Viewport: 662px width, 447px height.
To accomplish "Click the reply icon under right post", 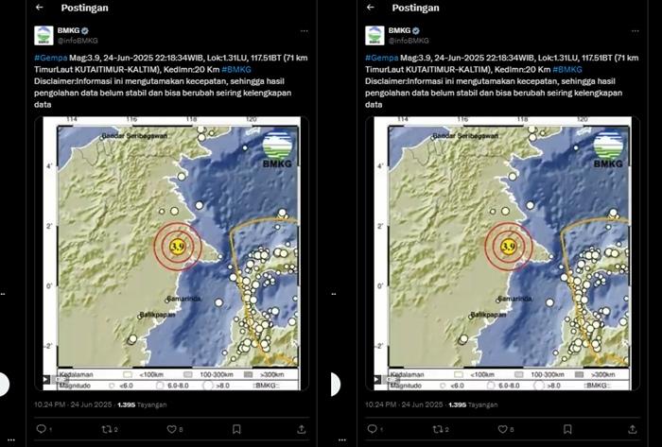I will pyautogui.click(x=372, y=429).
